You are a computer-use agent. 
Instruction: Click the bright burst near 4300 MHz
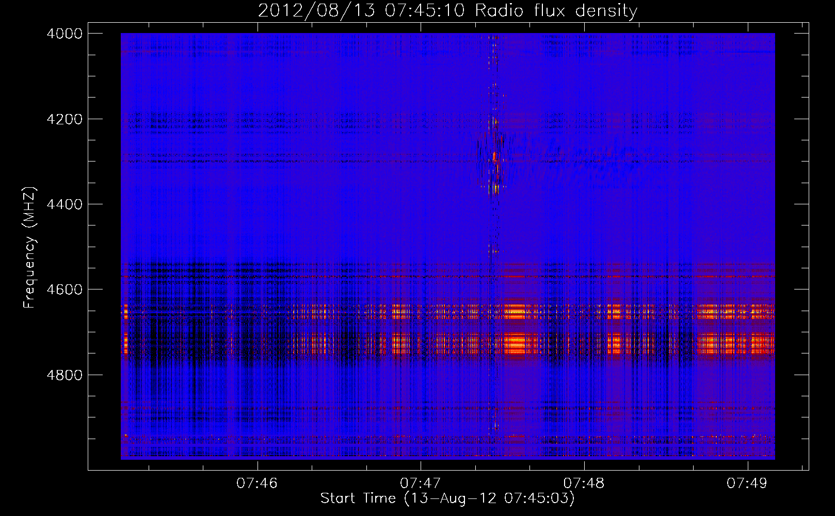[x=495, y=156]
